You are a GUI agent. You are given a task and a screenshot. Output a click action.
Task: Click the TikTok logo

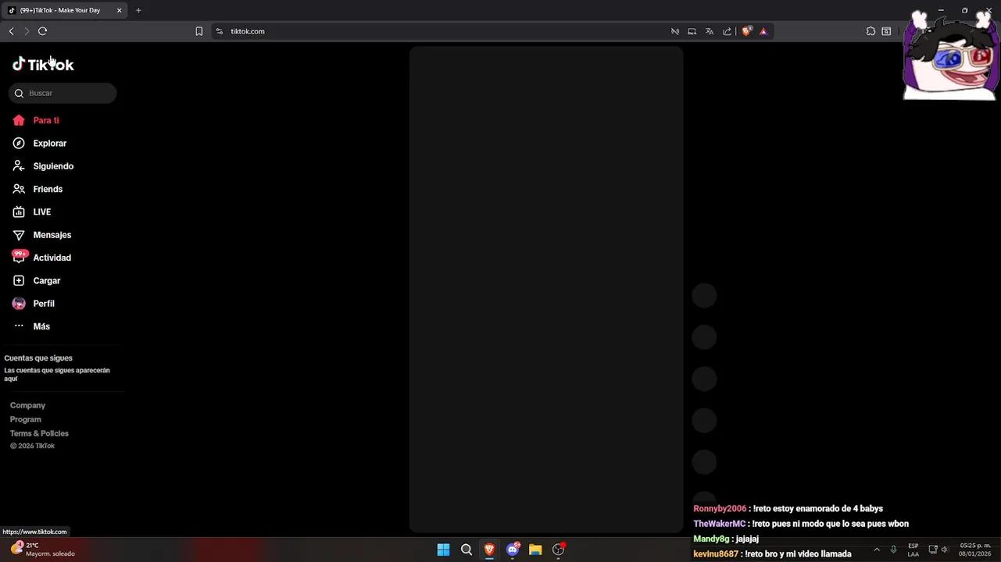(43, 64)
